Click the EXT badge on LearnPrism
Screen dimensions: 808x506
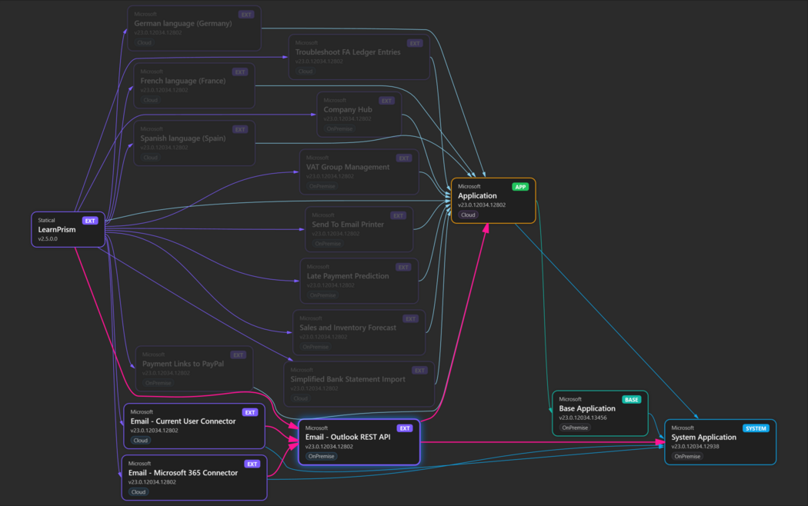[x=90, y=221]
